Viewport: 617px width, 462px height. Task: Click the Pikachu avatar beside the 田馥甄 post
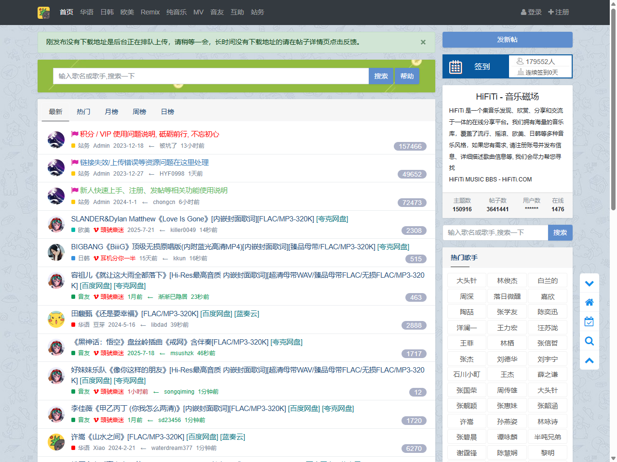pyautogui.click(x=56, y=319)
